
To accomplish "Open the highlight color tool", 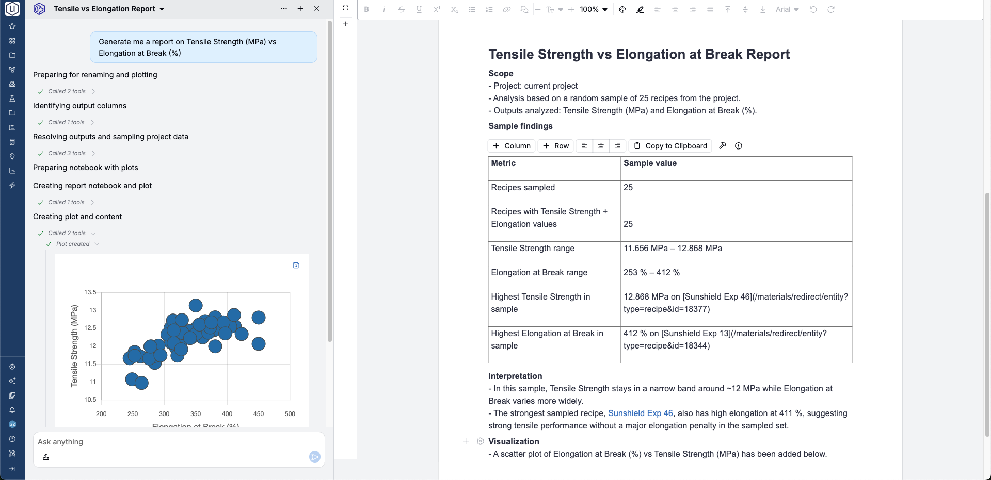I will 640,9.
